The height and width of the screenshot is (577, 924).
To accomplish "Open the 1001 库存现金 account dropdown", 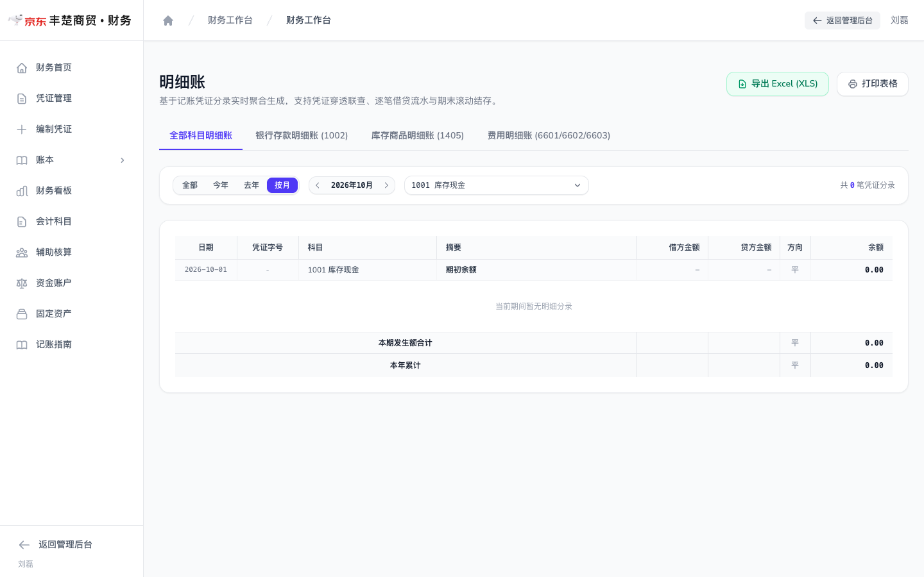I will pyautogui.click(x=497, y=185).
